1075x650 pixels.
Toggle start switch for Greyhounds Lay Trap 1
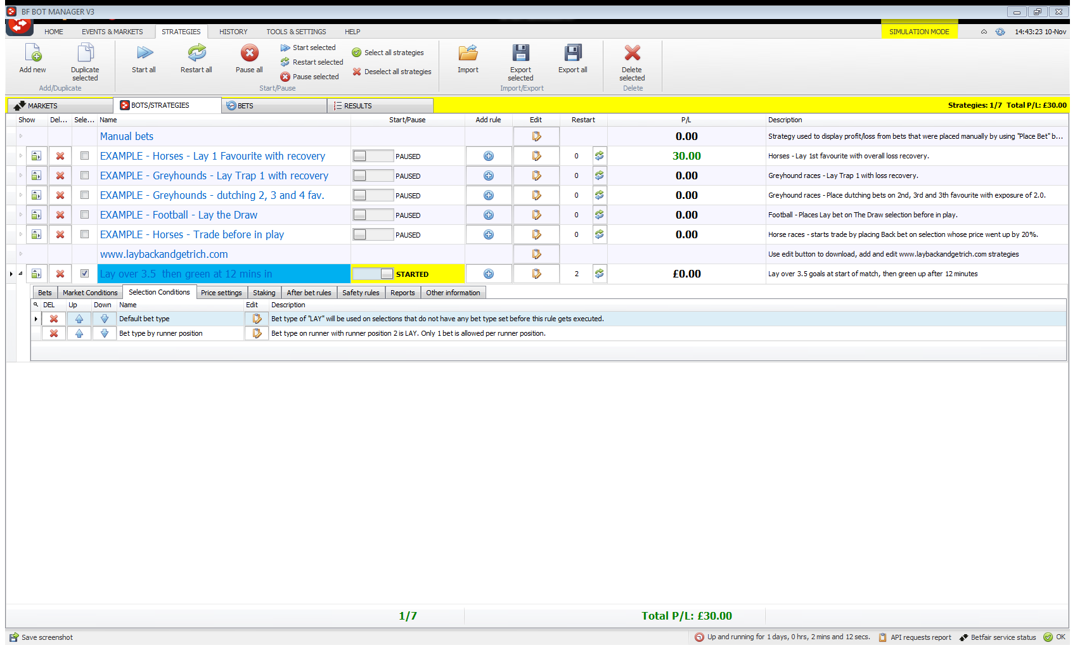coord(373,175)
